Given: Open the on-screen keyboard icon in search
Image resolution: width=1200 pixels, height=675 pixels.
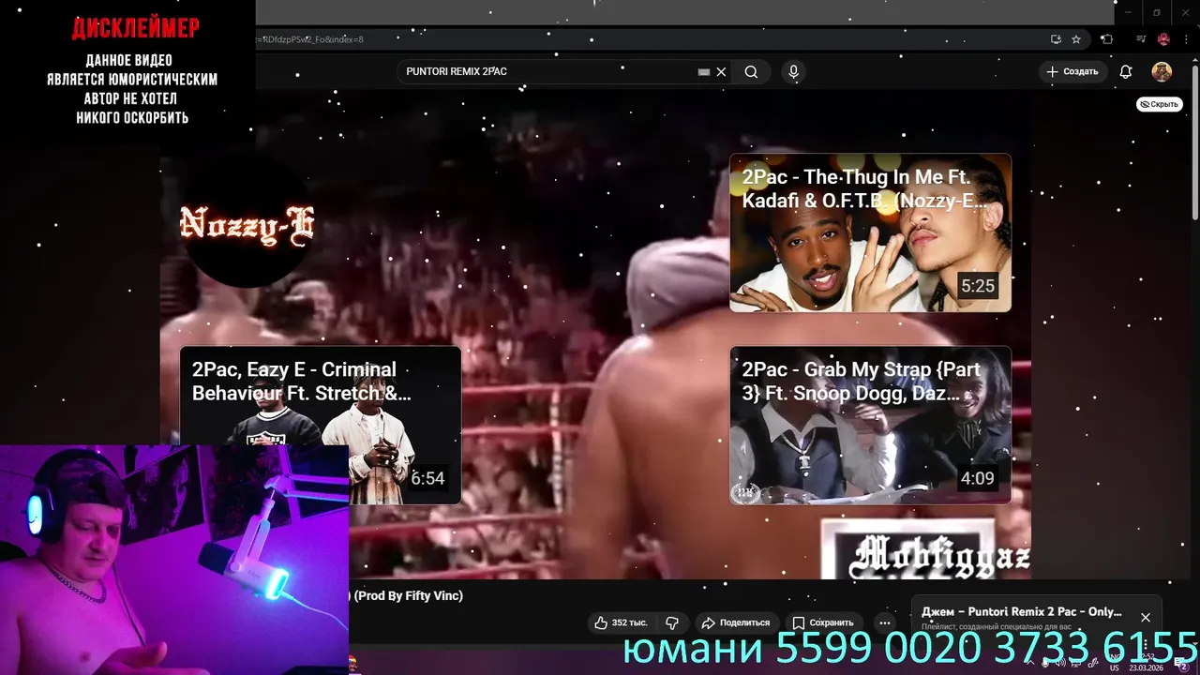Looking at the screenshot, I should [x=704, y=72].
